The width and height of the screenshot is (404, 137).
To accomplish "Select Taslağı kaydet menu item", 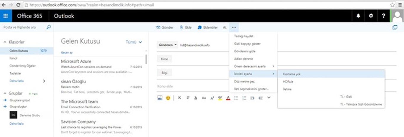I will click(x=253, y=36).
